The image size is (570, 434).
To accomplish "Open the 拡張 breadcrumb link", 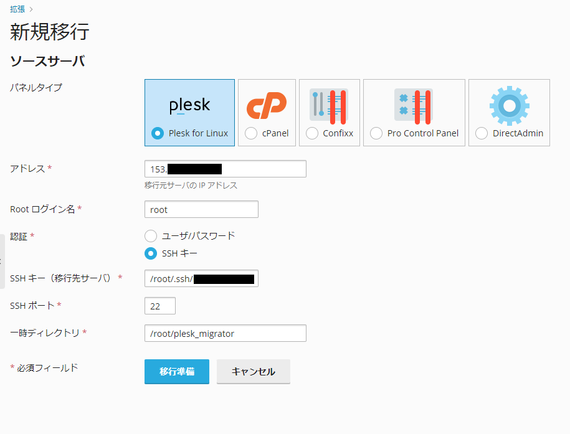I will point(17,9).
